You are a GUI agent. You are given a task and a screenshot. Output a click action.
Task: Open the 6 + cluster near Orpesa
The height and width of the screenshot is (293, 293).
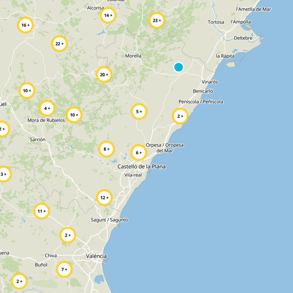tap(139, 153)
